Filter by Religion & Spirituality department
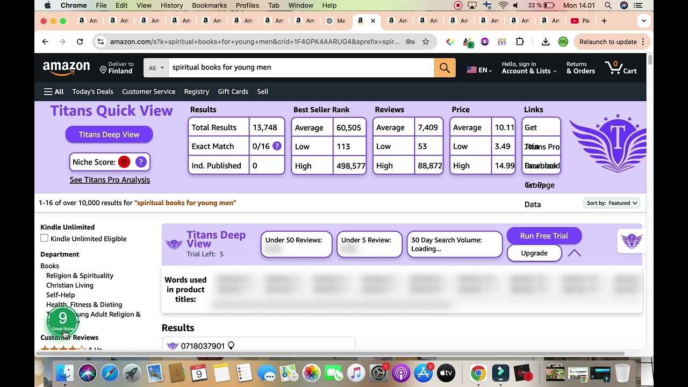Image resolution: width=688 pixels, height=387 pixels. 80,276
